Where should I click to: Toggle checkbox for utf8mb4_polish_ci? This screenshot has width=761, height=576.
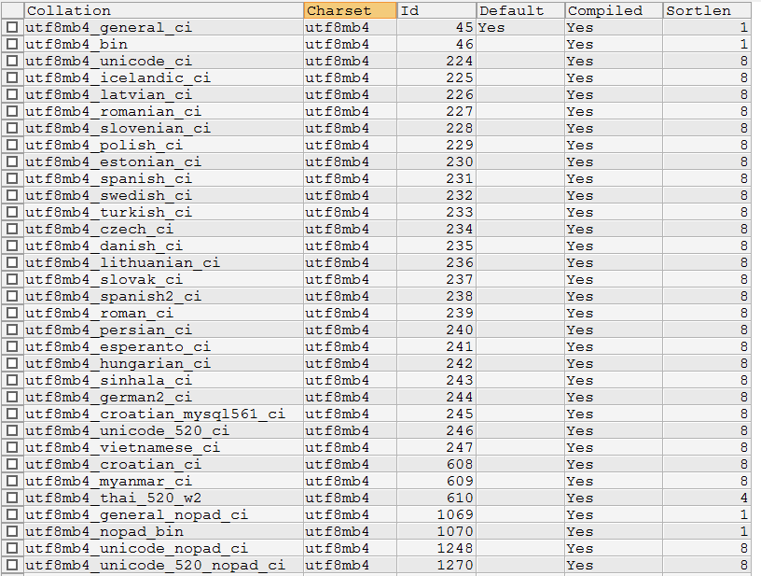(12, 146)
